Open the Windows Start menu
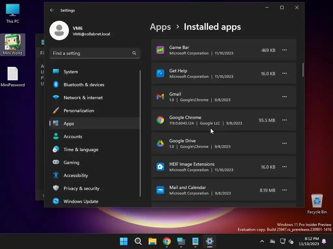This screenshot has height=249, width=333. (124, 241)
